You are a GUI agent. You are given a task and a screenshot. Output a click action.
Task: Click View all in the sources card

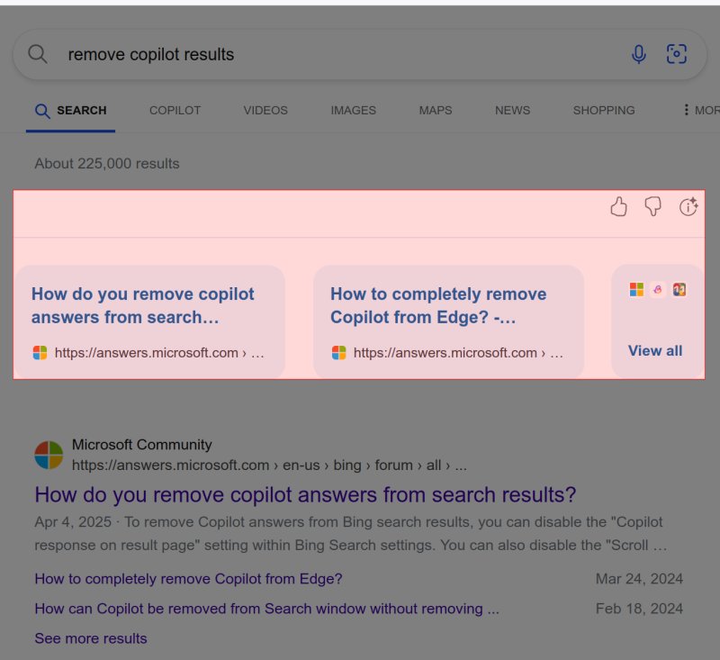pos(655,351)
